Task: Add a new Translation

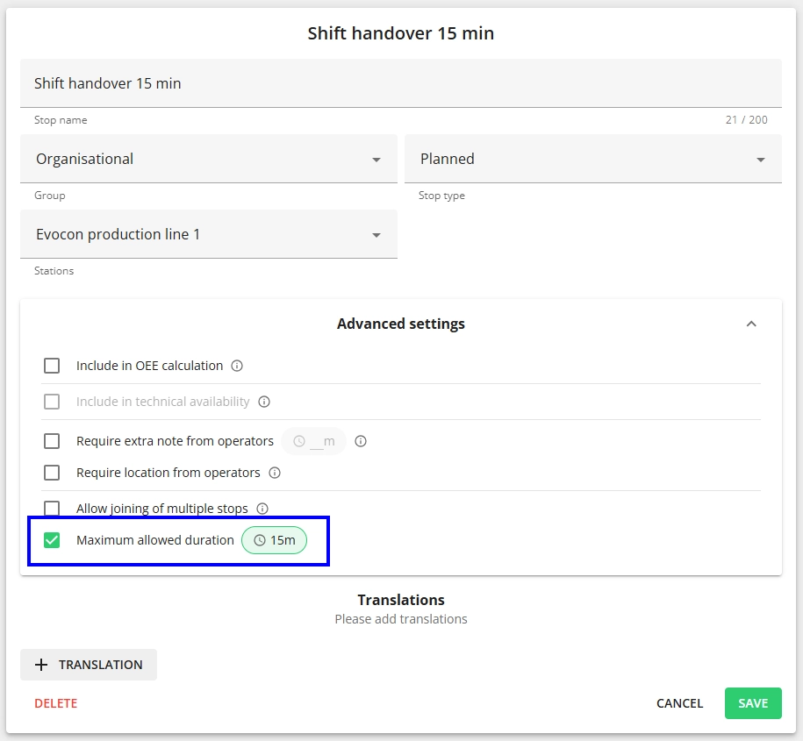Action: pyautogui.click(x=89, y=665)
